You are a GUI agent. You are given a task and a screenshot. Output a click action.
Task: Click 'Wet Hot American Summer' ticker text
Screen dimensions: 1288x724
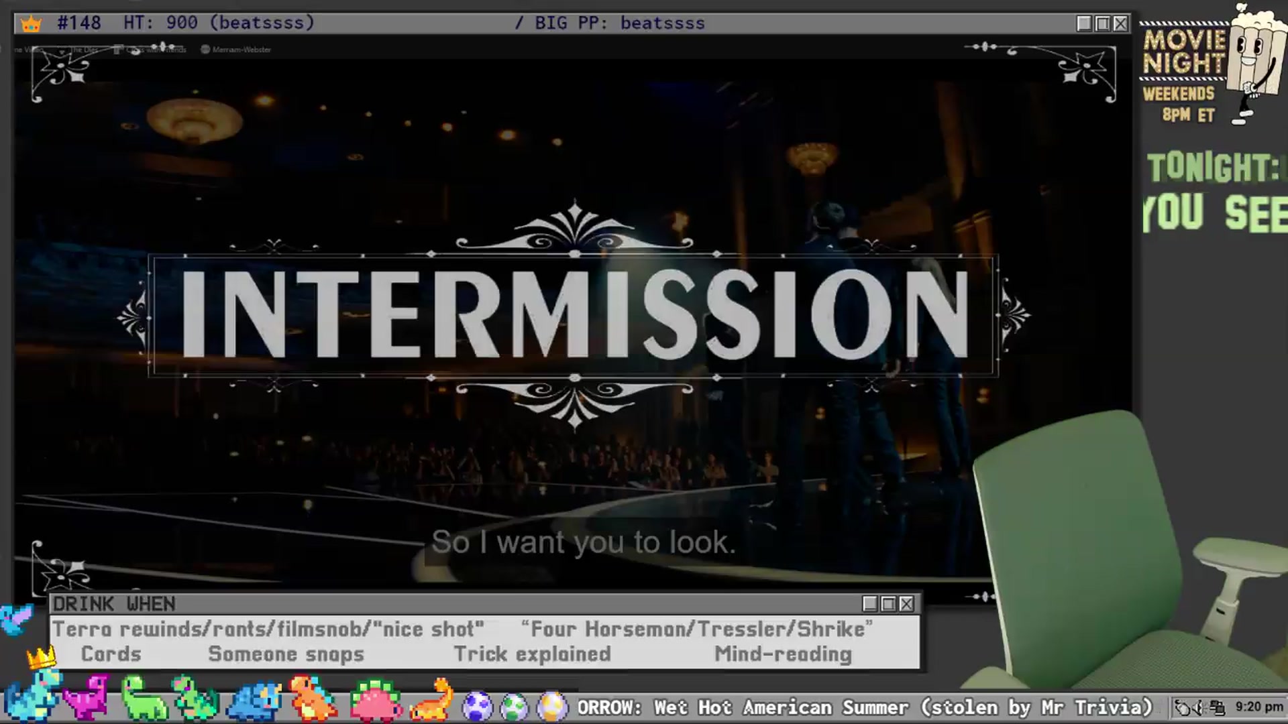pyautogui.click(x=782, y=708)
